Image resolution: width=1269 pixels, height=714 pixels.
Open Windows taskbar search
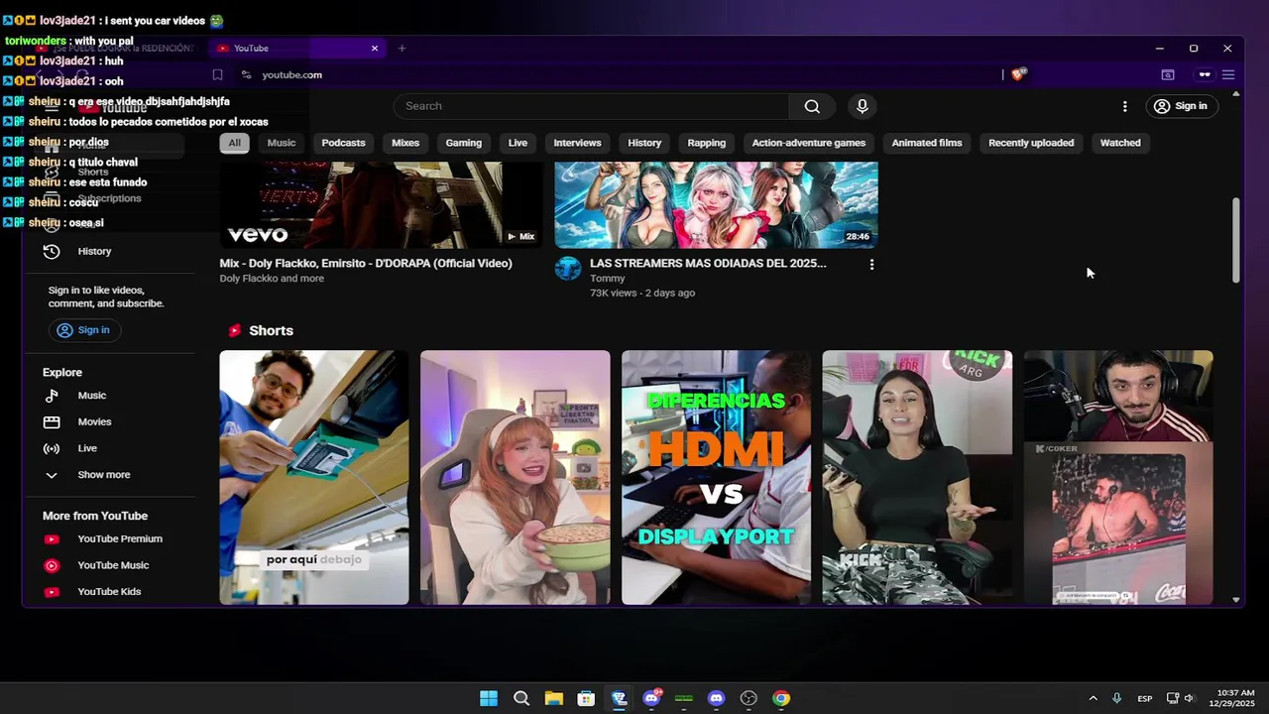click(521, 698)
